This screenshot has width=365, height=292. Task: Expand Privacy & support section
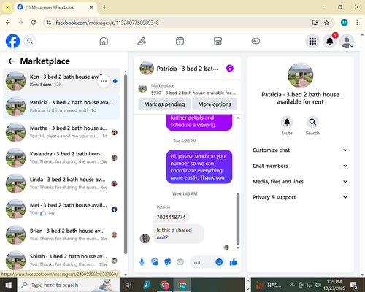300,197
